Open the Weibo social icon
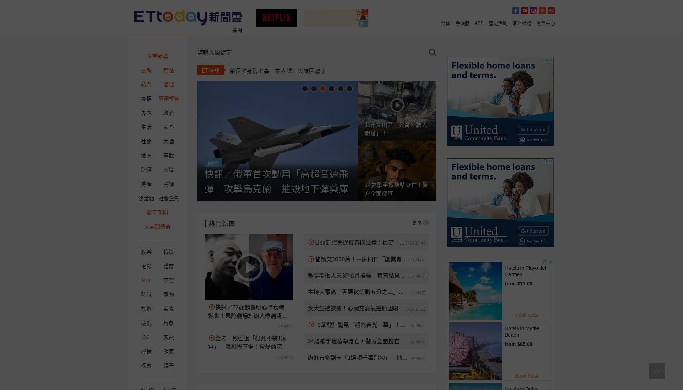The height and width of the screenshot is (390, 683). (x=551, y=11)
